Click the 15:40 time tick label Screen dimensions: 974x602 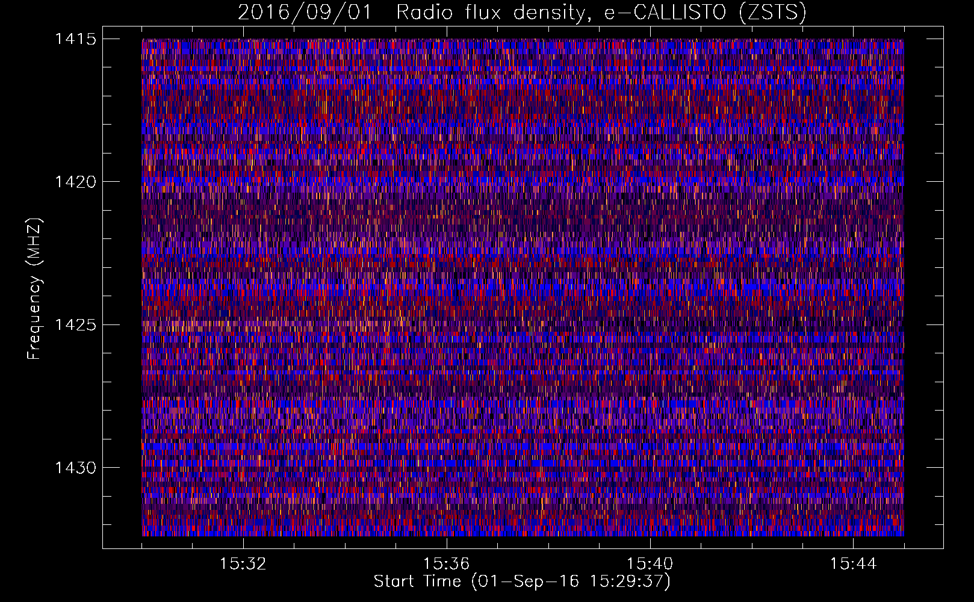pyautogui.click(x=650, y=564)
